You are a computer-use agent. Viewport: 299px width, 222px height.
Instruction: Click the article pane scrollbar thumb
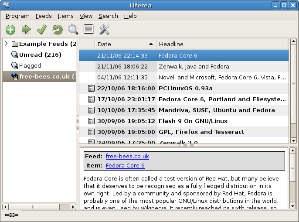coord(293,167)
